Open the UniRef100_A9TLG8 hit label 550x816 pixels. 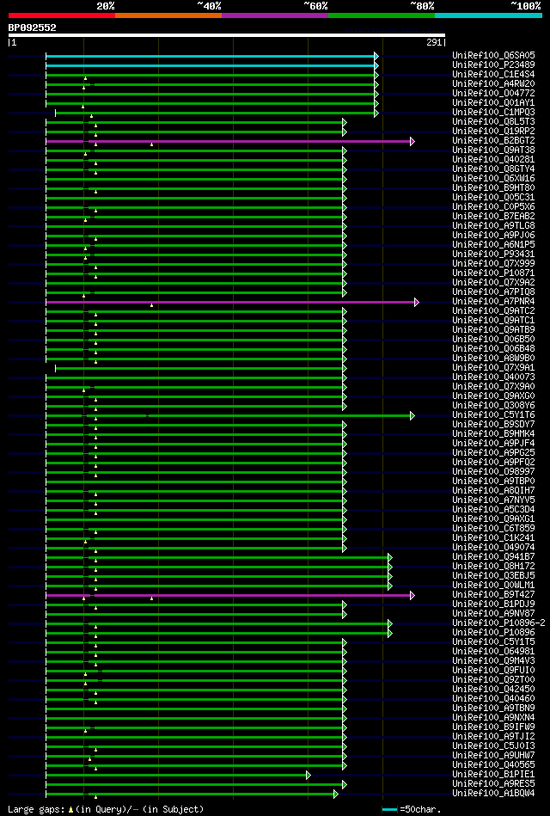tap(493, 225)
